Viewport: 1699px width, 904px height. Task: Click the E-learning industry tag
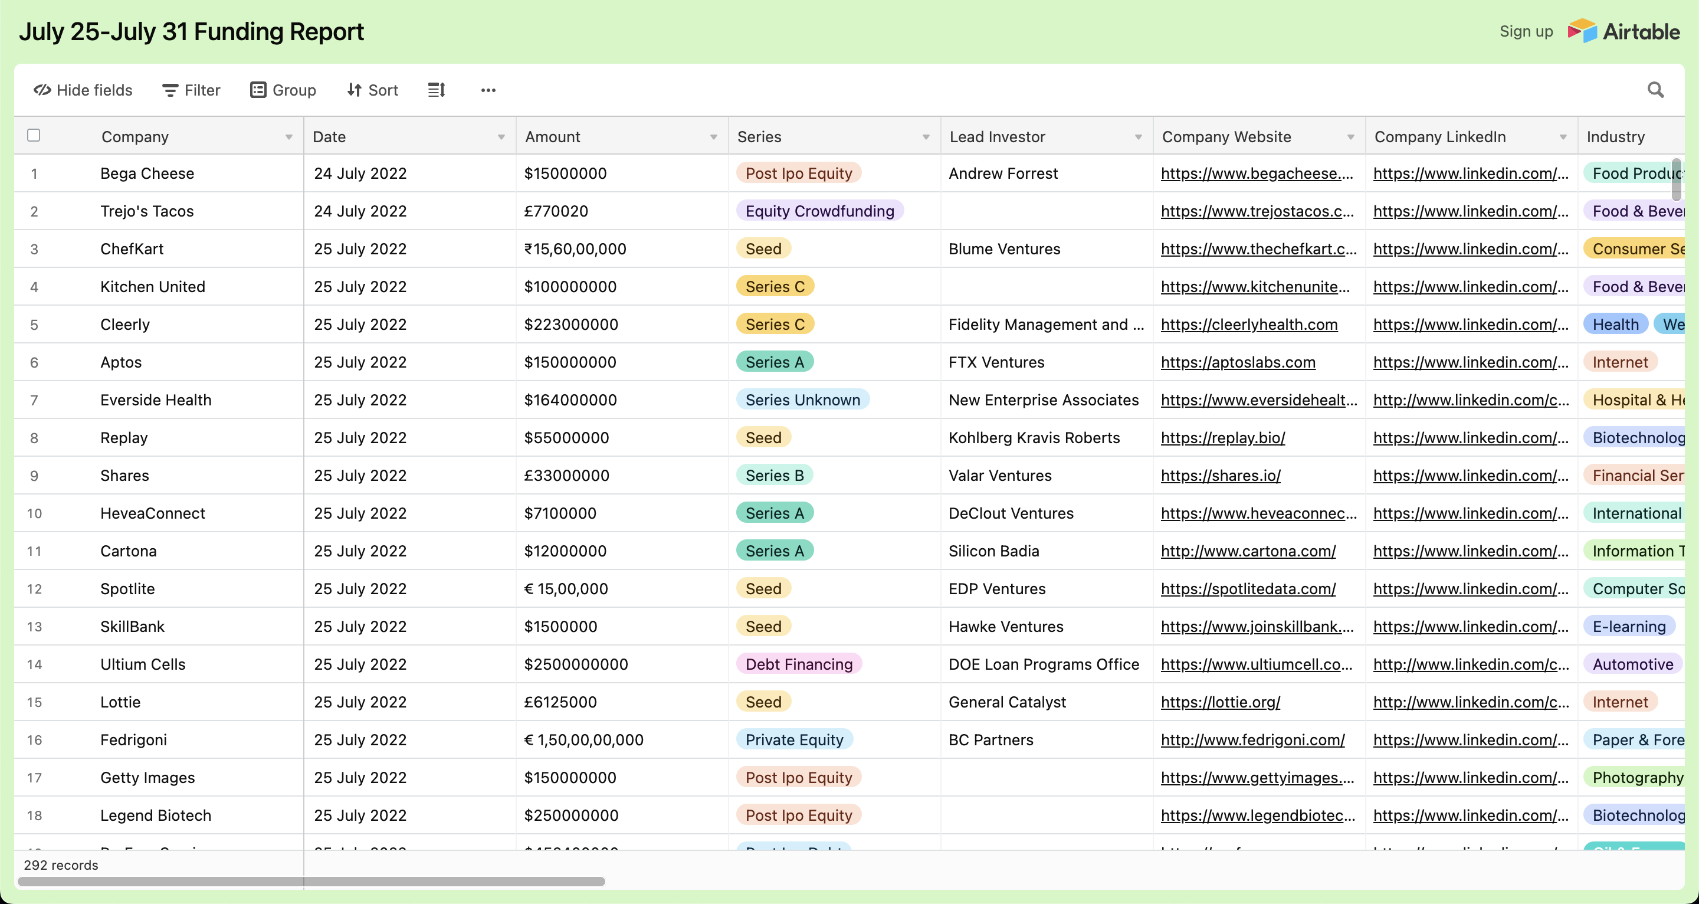point(1629,627)
